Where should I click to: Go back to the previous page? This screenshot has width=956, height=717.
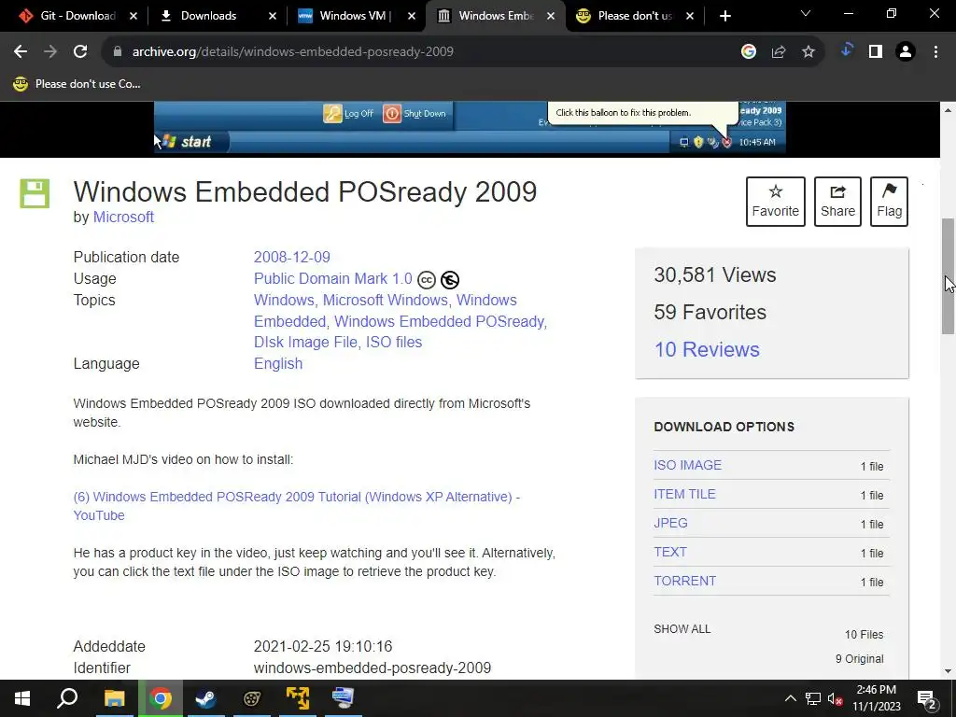coord(21,52)
